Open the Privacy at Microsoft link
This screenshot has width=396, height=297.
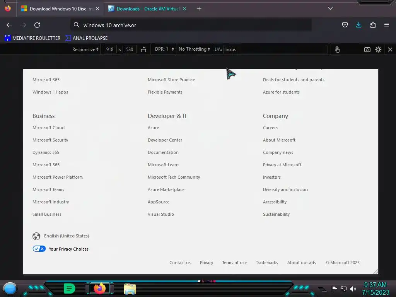click(282, 165)
